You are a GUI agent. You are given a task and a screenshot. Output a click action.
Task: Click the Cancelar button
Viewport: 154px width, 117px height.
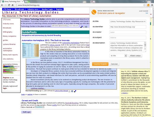(x=114, y=64)
